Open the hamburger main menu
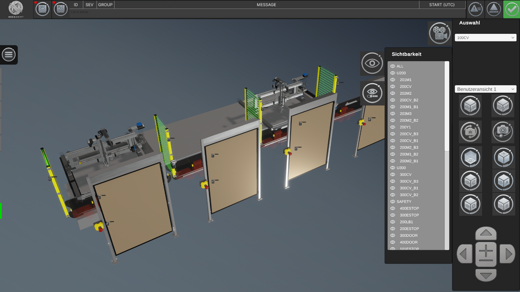Viewport: 520px width, 292px height. point(9,55)
